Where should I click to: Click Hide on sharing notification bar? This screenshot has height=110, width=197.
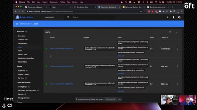pos(119,99)
